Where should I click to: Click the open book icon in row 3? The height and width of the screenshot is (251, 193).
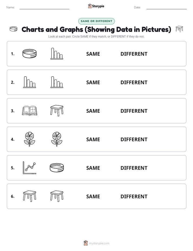point(29,111)
